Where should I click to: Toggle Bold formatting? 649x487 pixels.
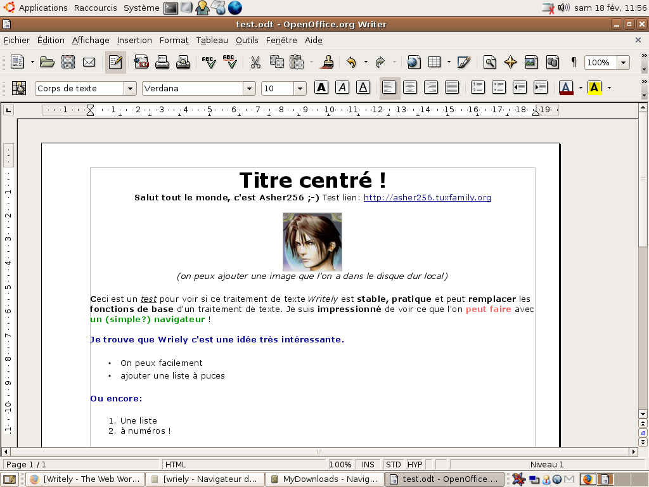pos(321,88)
